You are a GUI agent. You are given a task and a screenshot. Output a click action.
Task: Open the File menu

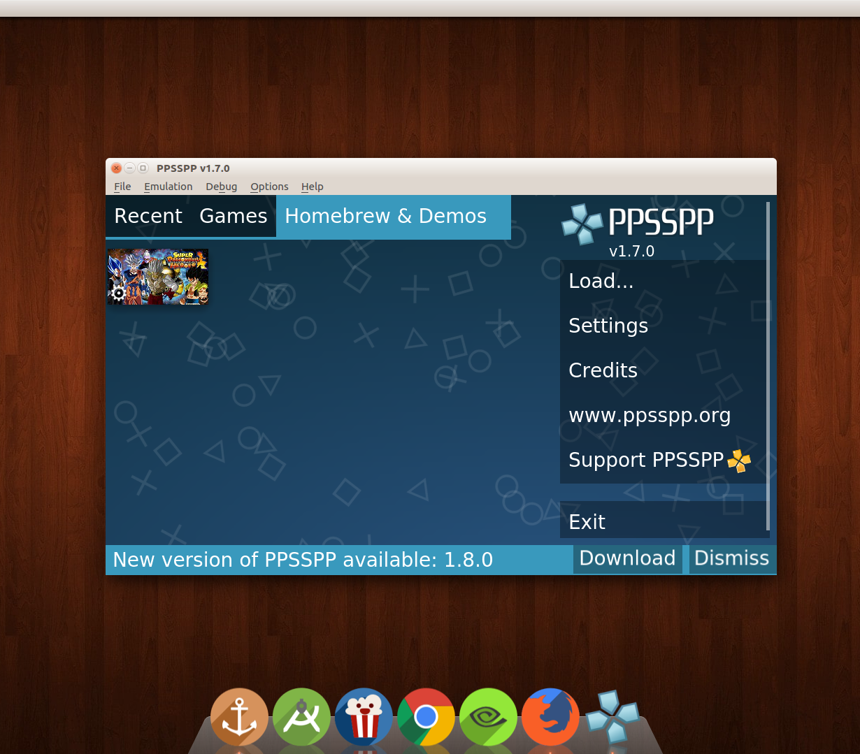122,187
